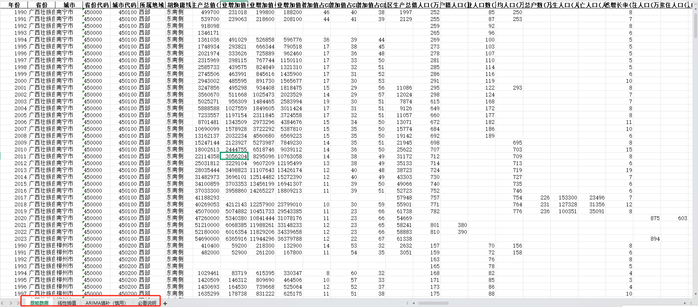Select the 城市 header cell
Image resolution: width=698 pixels, height=307 pixels.
69,5
